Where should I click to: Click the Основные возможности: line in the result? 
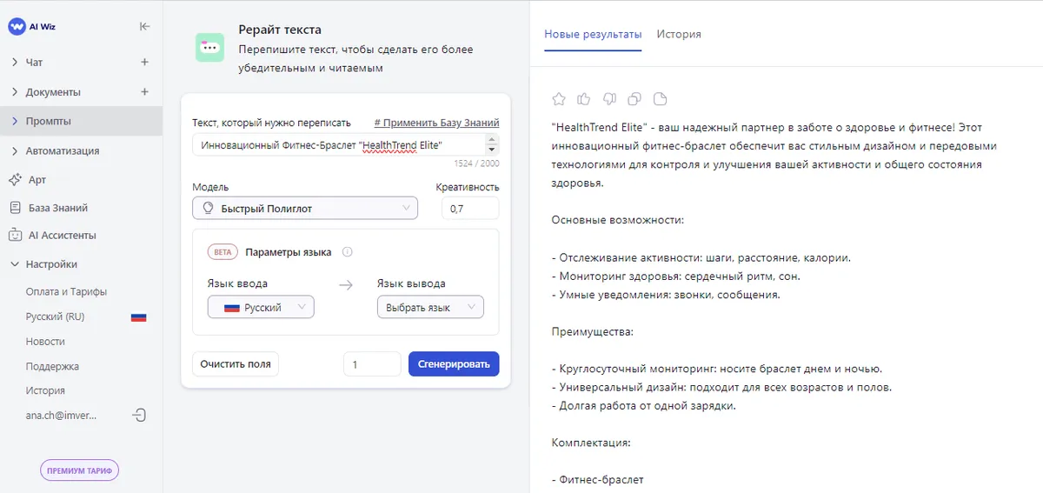click(x=618, y=220)
